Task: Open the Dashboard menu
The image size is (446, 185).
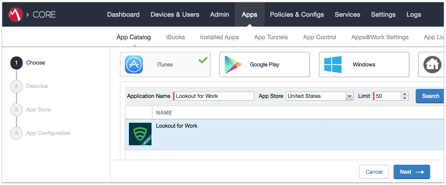Action: tap(123, 14)
